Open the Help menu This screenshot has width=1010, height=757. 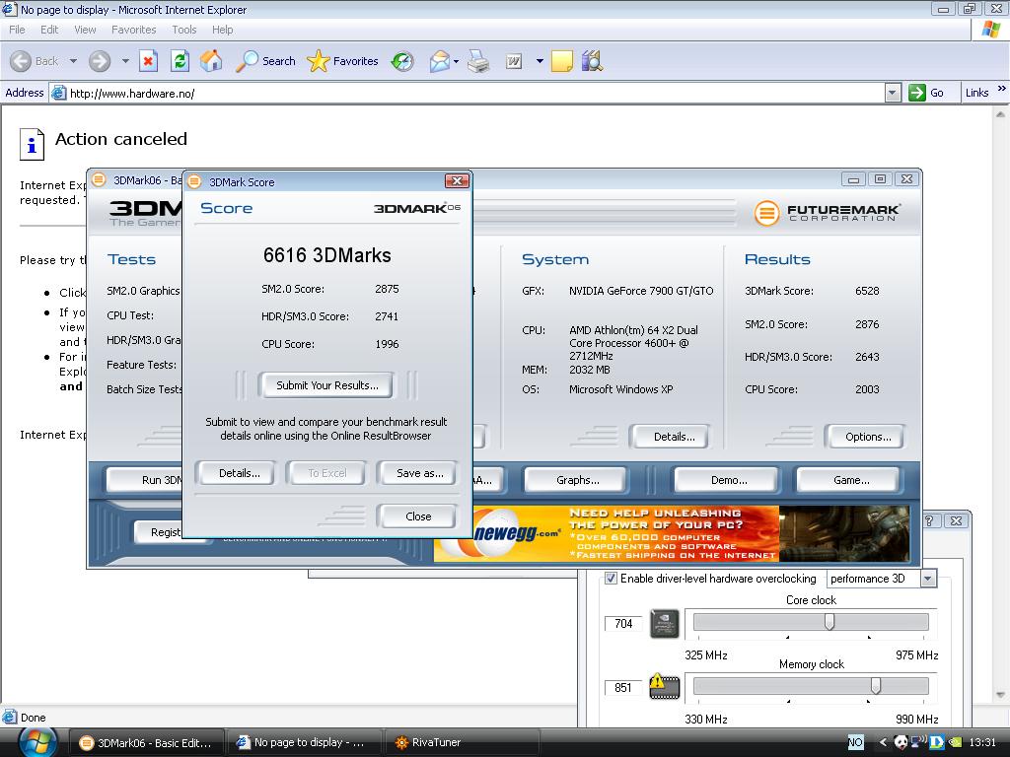pos(222,30)
